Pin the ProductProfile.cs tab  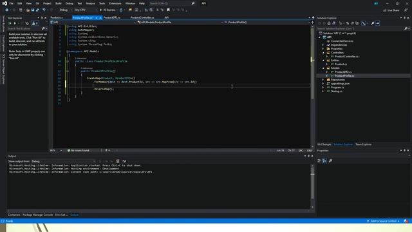(97, 17)
